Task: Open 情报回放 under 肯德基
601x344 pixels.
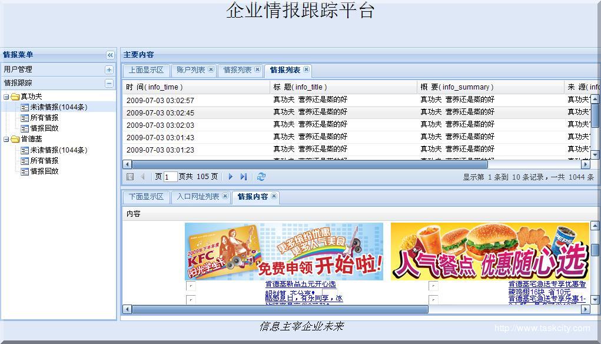Action: [x=44, y=171]
